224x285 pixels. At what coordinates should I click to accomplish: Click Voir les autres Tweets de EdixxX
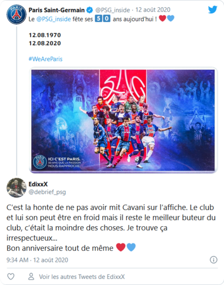[x=82, y=277]
